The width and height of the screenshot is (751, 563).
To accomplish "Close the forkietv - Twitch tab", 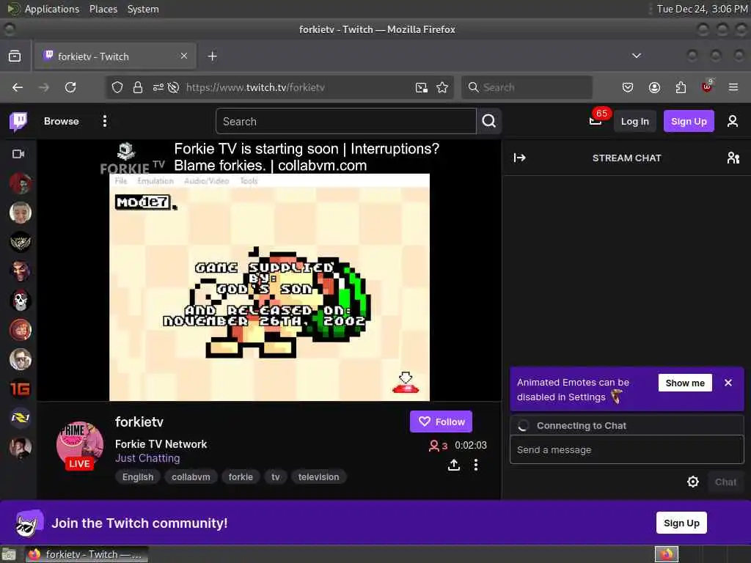I will pos(184,56).
